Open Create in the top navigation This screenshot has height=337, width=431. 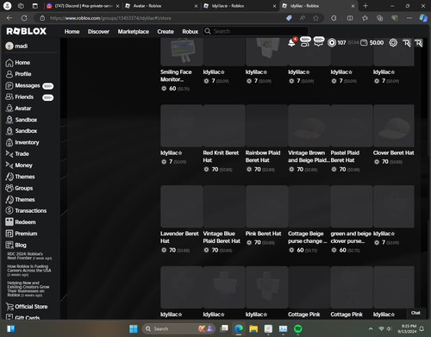(166, 32)
